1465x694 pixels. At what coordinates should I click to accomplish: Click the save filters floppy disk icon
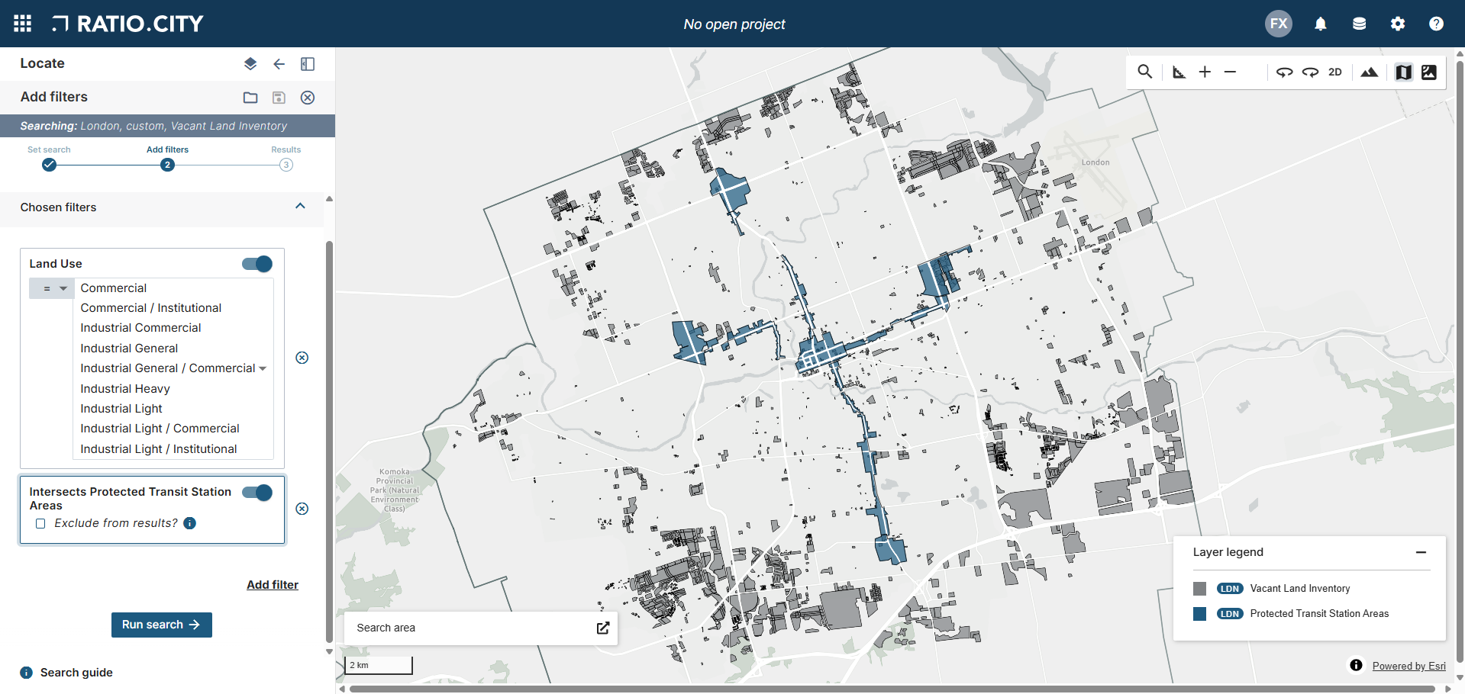point(279,98)
